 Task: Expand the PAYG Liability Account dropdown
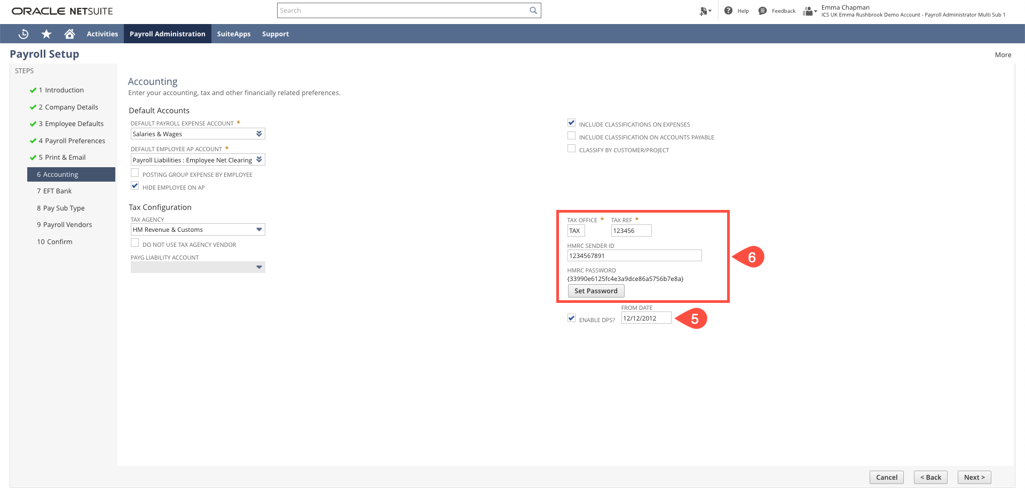(x=259, y=267)
